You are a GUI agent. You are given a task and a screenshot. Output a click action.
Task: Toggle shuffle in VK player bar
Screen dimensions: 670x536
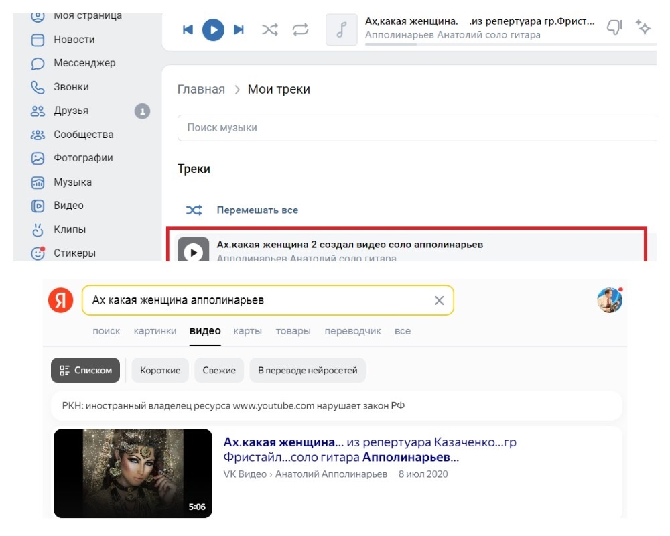[269, 29]
